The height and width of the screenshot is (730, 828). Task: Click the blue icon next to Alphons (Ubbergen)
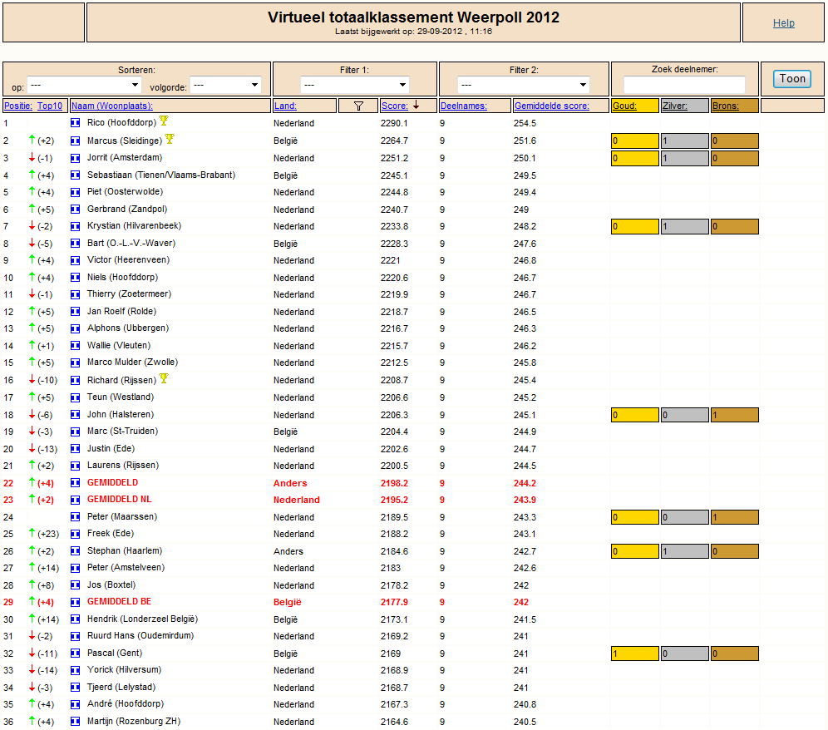click(76, 328)
